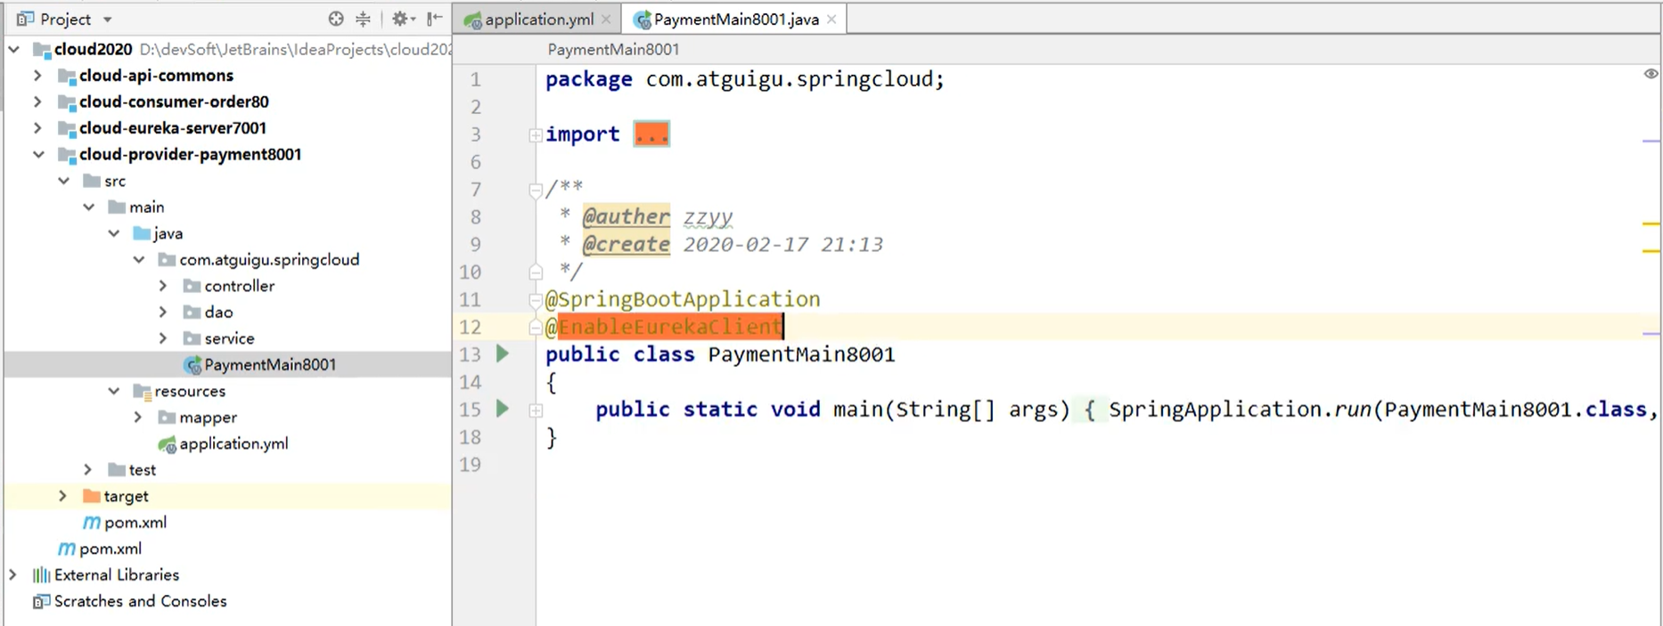This screenshot has height=626, width=1663.
Task: Expand folded main method on line 15
Action: pyautogui.click(x=536, y=411)
